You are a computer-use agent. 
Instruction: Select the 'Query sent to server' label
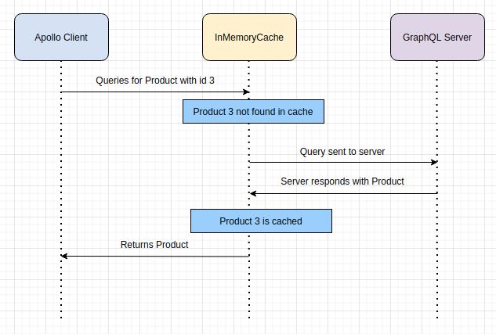pyautogui.click(x=342, y=152)
